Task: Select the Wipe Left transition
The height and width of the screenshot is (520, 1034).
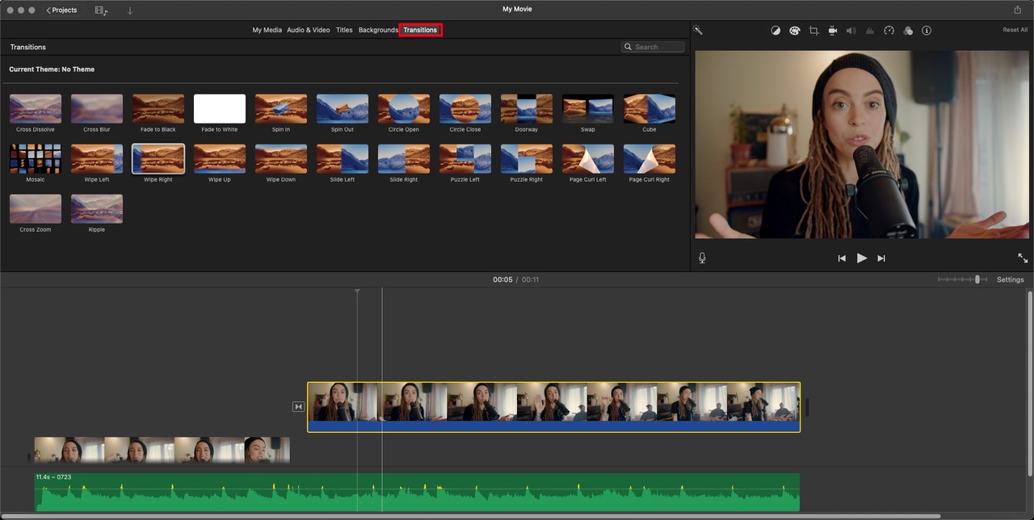Action: [x=97, y=159]
